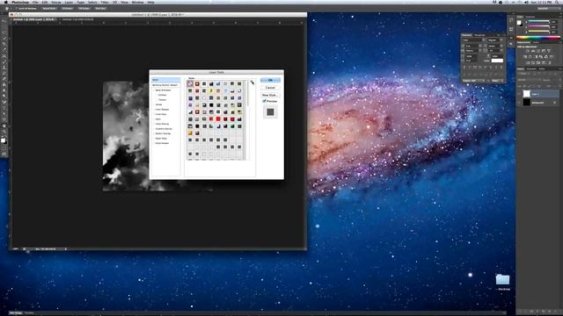Click the Hand tool icon in options bar
Image resolution: width=563 pixels, height=316 pixels.
[x=7, y=8]
